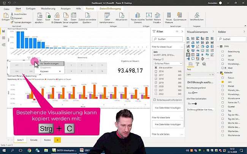This screenshot has height=154, width=247.
Task: Open the Umsatz report page tab
Action: point(34,140)
